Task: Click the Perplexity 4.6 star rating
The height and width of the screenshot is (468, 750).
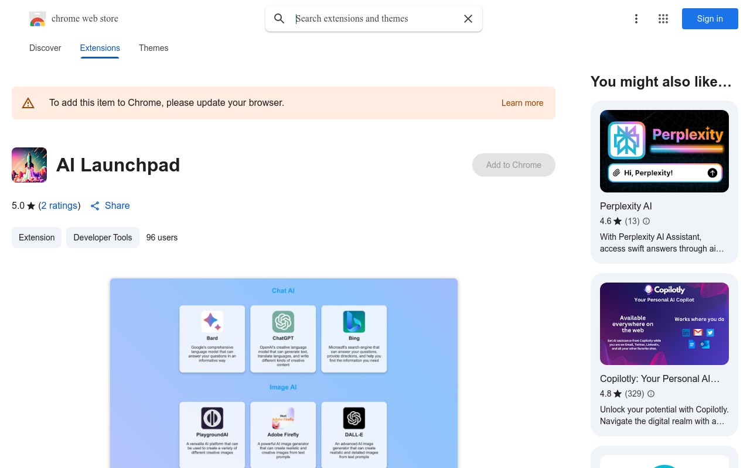Action: (x=611, y=221)
